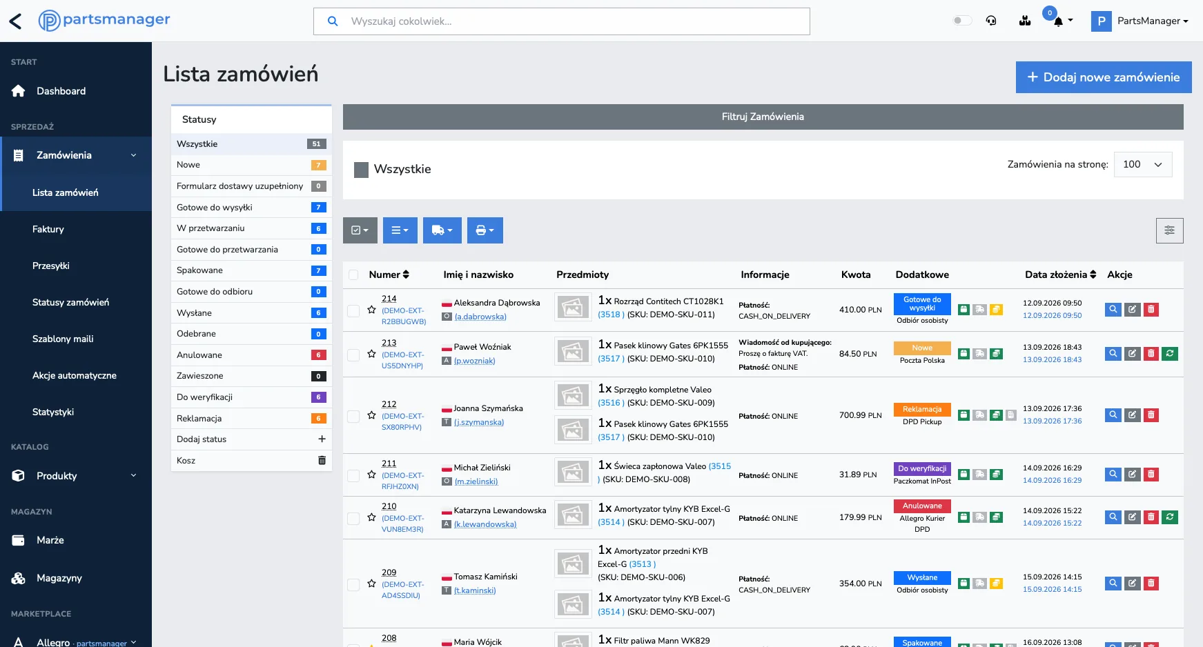Screen dimensions: 1203x647
Task: Open product link 3517 in order 213
Action: click(x=611, y=359)
